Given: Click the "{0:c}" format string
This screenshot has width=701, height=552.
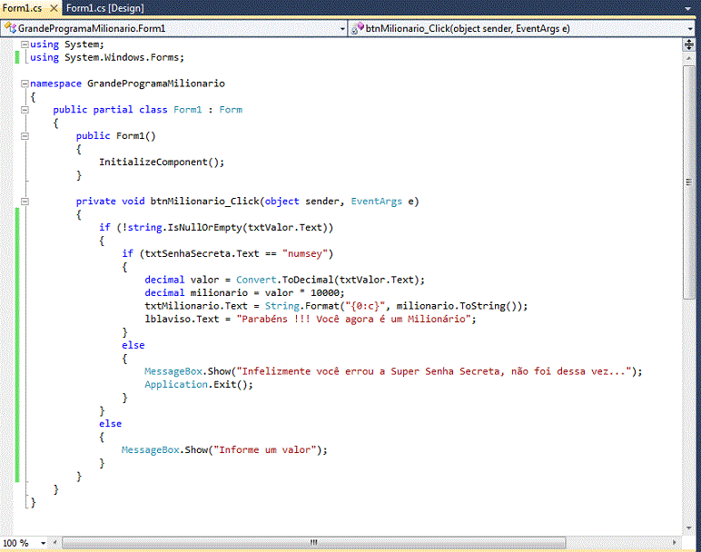Looking at the screenshot, I should point(365,306).
